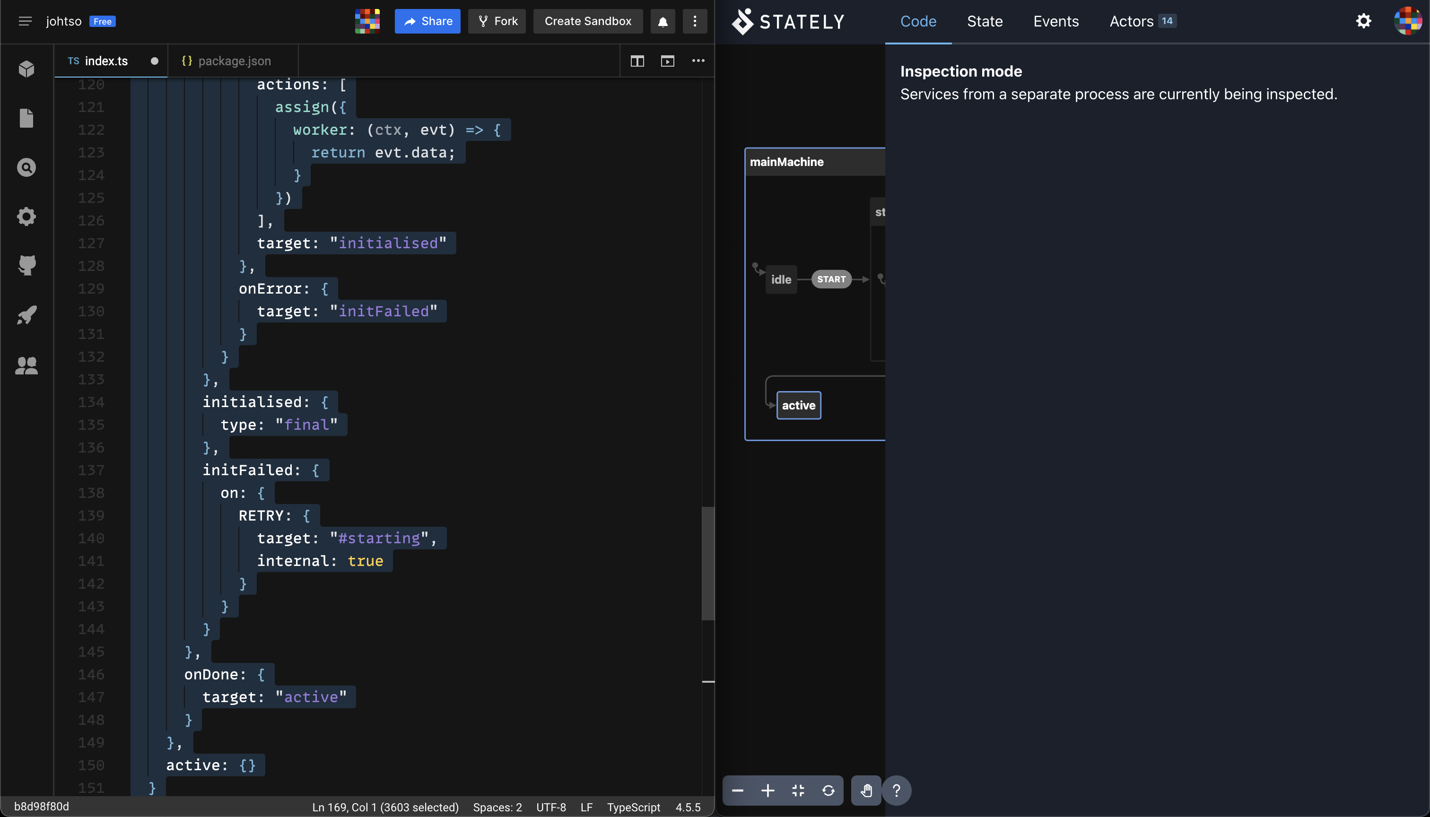The height and width of the screenshot is (817, 1430).
Task: Toggle the split editor layout icon
Action: [x=637, y=61]
